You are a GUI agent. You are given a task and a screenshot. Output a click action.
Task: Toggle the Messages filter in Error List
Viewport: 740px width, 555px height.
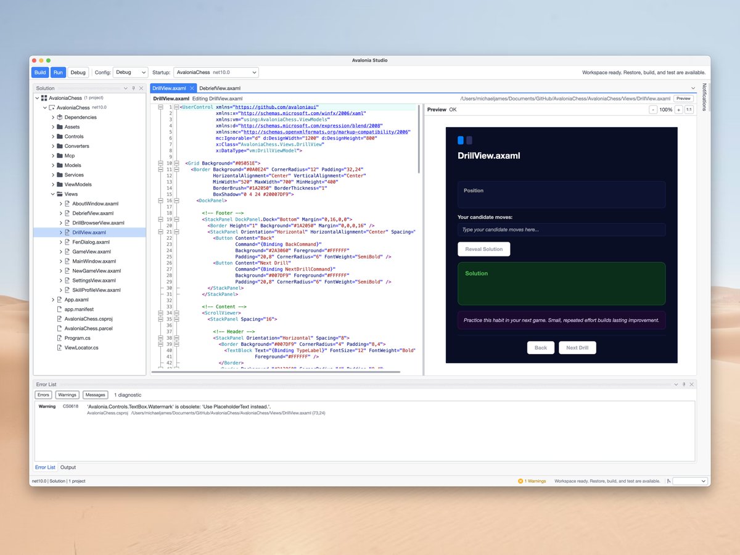tap(95, 395)
